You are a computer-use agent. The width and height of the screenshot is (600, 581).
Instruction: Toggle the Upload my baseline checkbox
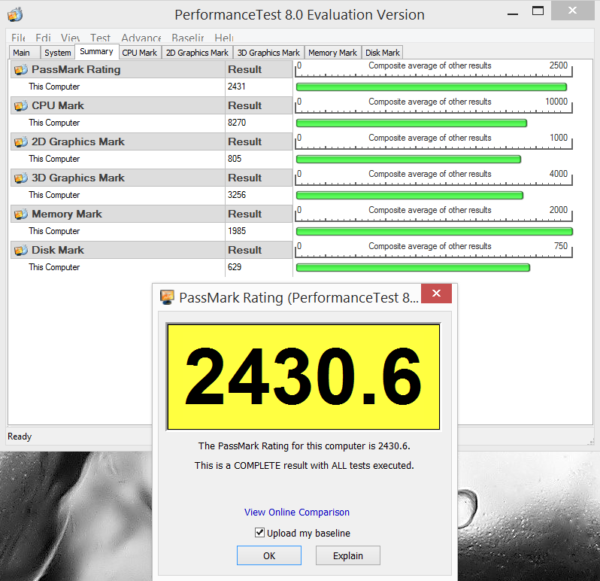pyautogui.click(x=259, y=532)
